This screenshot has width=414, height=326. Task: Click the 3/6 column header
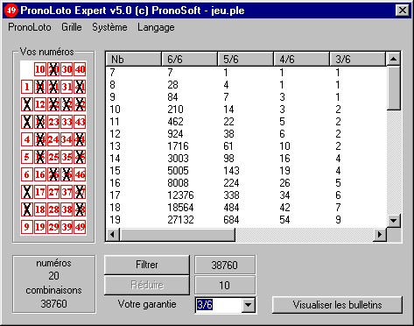357,60
